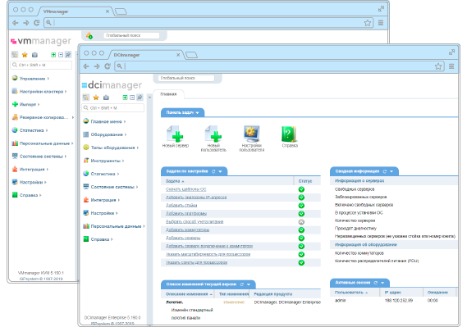Click the Новый сервер icon in DCImanager

click(x=176, y=134)
